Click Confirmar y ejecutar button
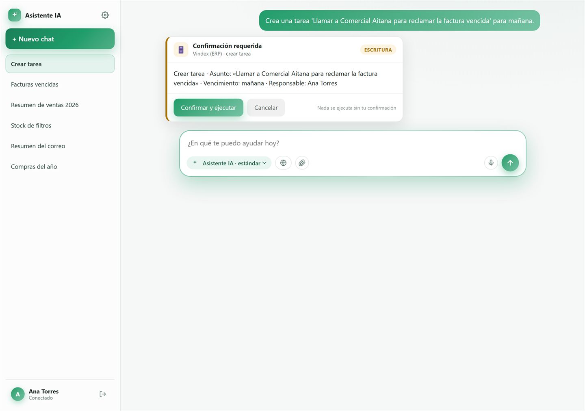 pos(208,108)
